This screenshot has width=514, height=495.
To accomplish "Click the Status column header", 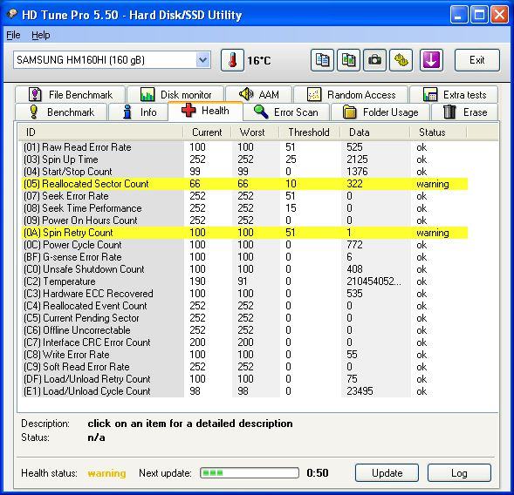I will coord(438,132).
